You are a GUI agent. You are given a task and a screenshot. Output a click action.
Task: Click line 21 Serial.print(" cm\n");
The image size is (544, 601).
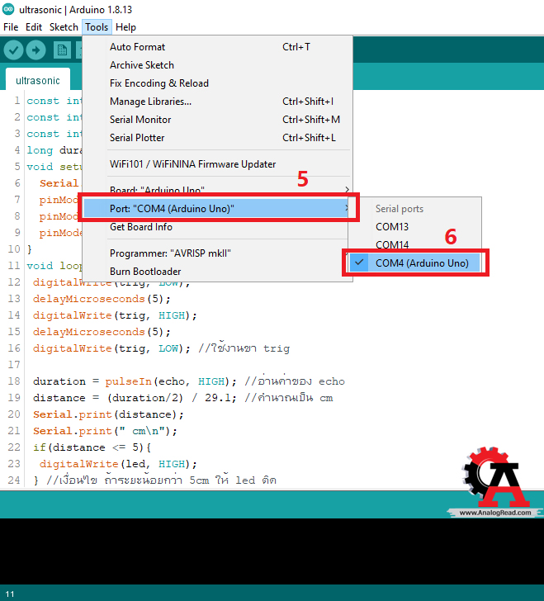point(105,431)
